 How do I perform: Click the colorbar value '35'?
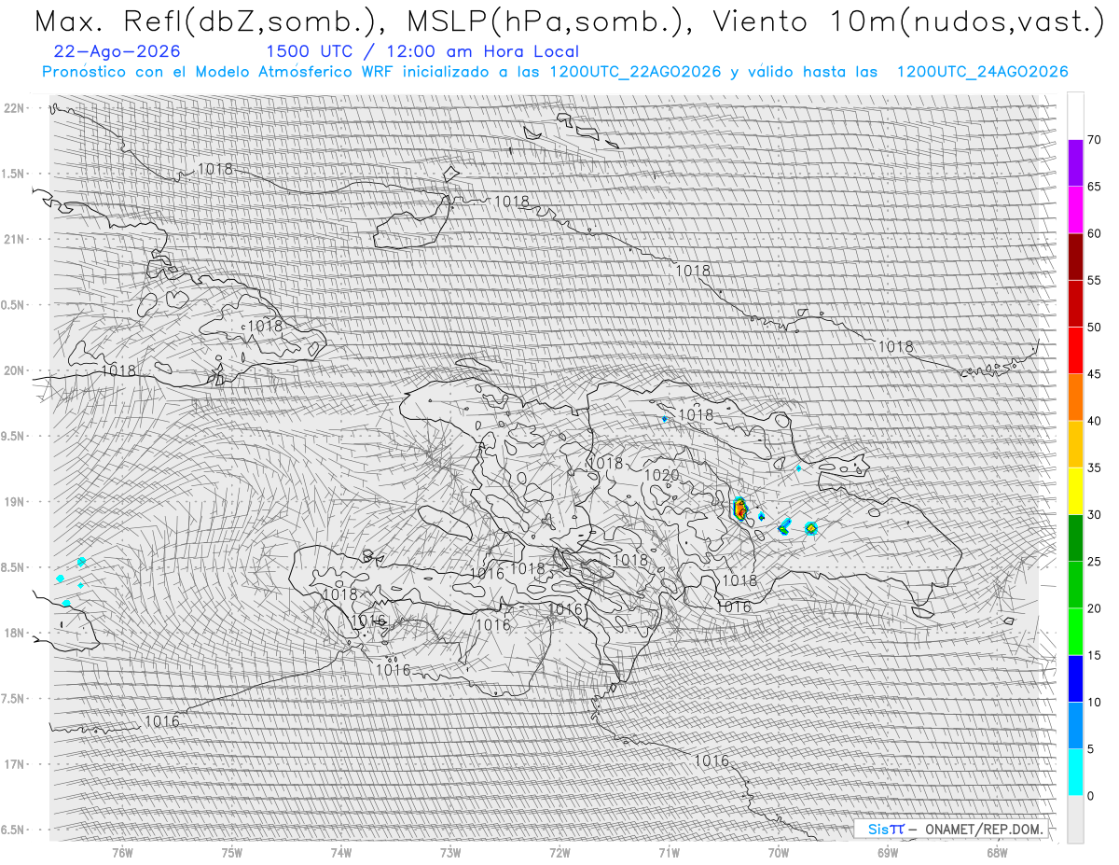point(1094,467)
